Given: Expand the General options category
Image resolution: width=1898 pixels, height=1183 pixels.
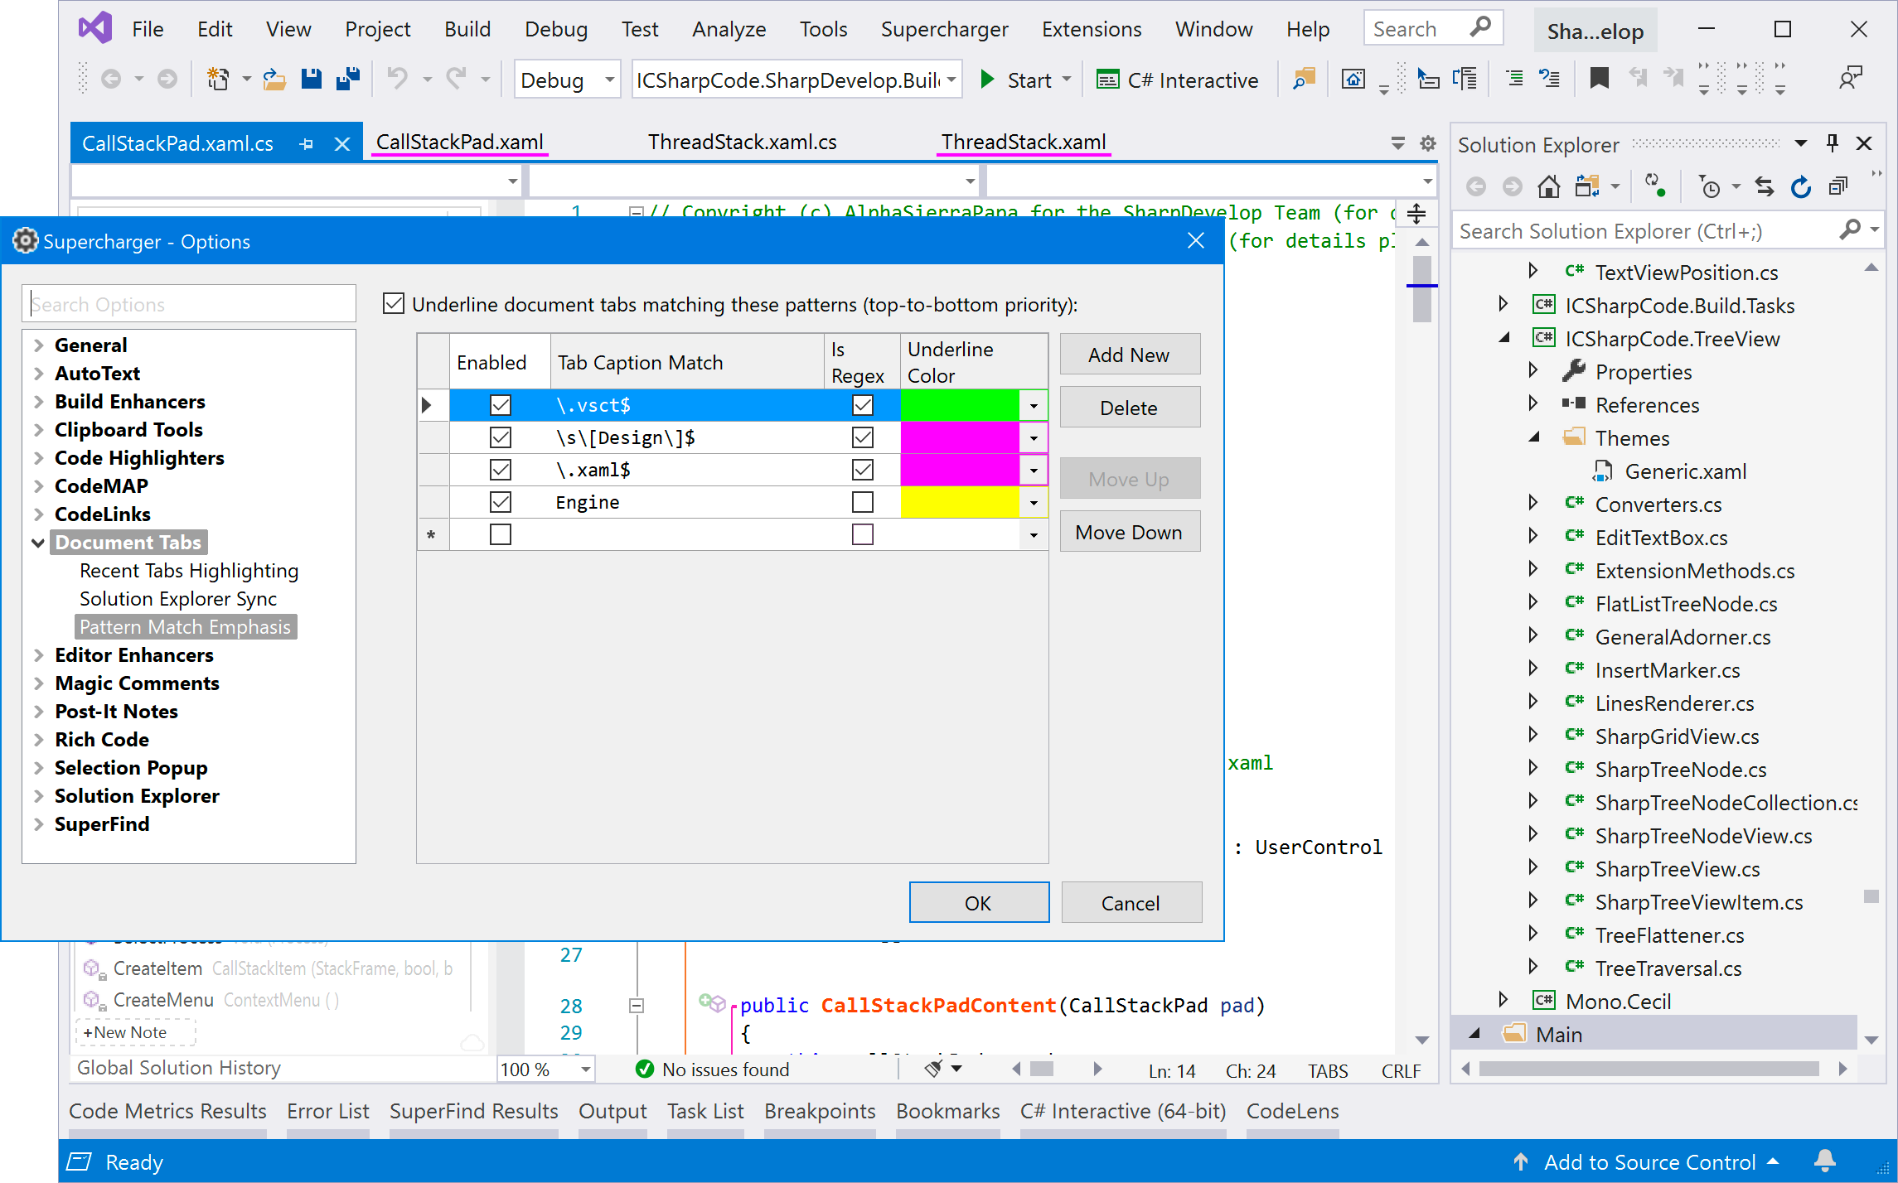Looking at the screenshot, I should [38, 345].
